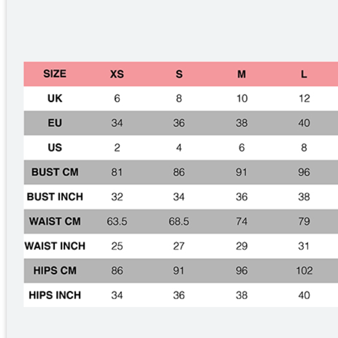The height and width of the screenshot is (338, 338).
Task: Click the BUST CM row label
Action: (55, 172)
